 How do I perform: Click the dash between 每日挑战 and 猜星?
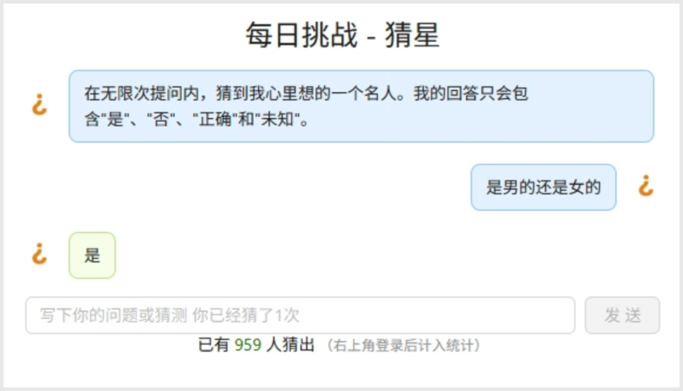[x=371, y=37]
